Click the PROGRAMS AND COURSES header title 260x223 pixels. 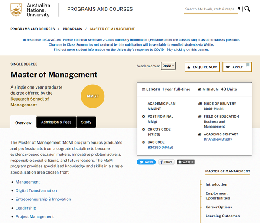point(100,9)
